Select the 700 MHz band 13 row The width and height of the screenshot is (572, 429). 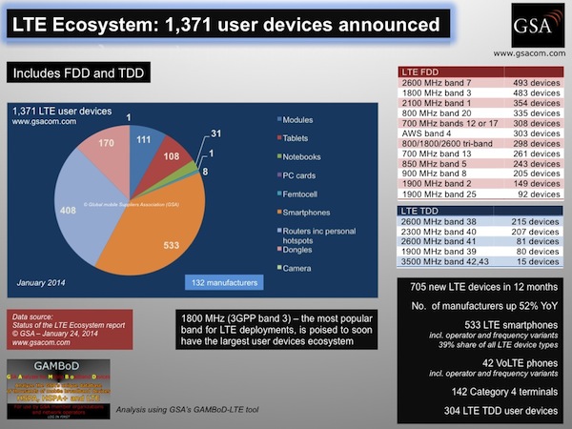coord(480,153)
